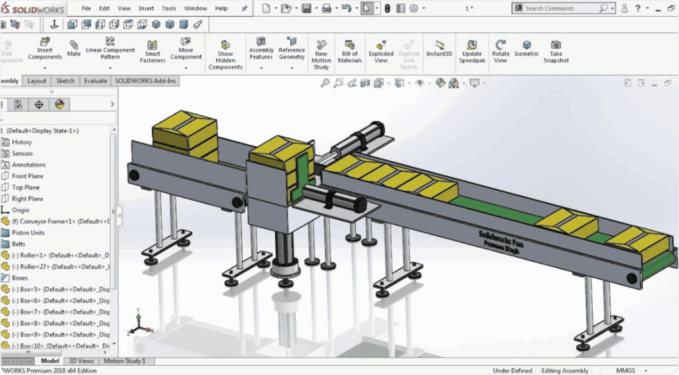Viewport: 679px width, 375px height.
Task: Click the Bill of Materials icon
Action: point(350,44)
